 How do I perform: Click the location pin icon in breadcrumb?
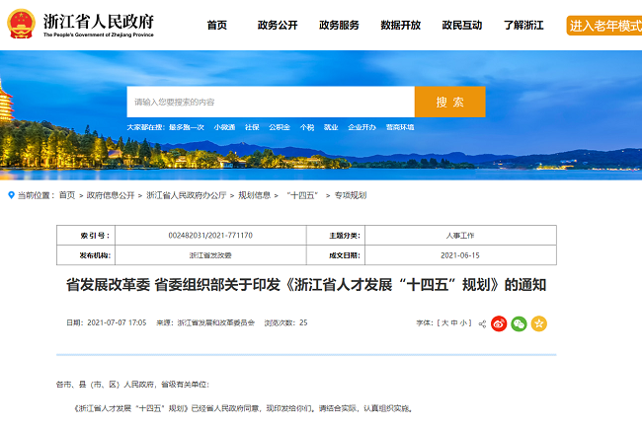click(x=11, y=195)
